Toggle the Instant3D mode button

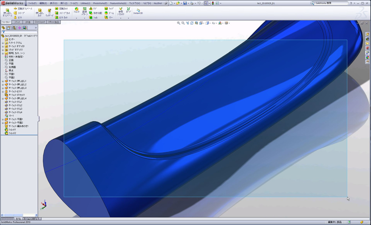138,11
